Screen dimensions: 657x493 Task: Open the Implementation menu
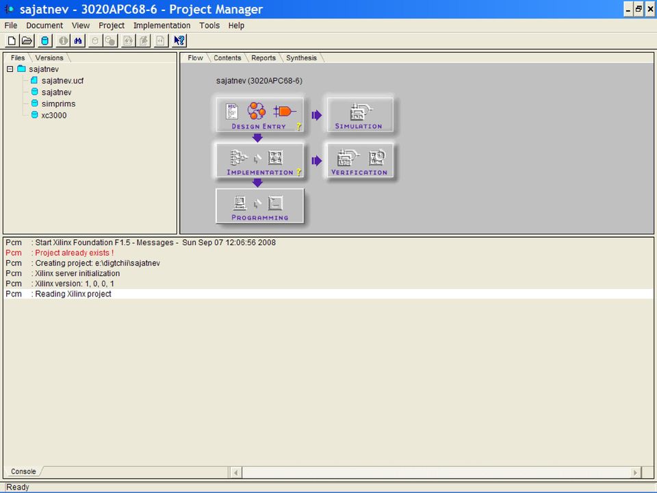point(162,25)
